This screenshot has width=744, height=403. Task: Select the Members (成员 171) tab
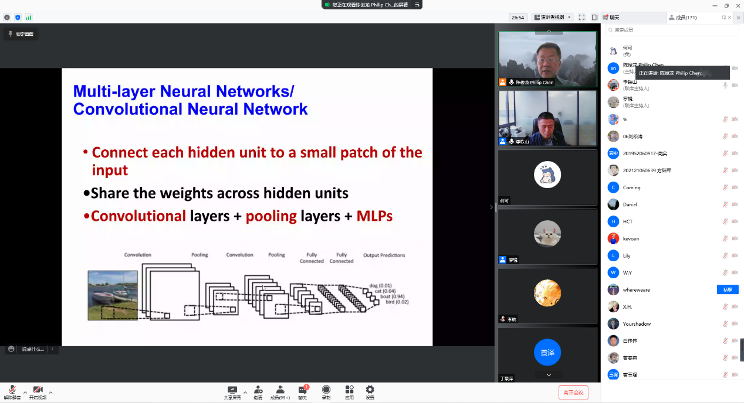(684, 18)
